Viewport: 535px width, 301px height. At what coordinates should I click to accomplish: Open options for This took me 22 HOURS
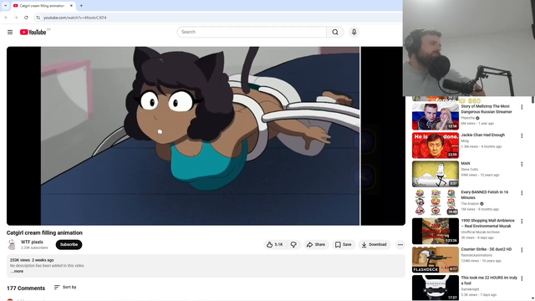point(522,278)
